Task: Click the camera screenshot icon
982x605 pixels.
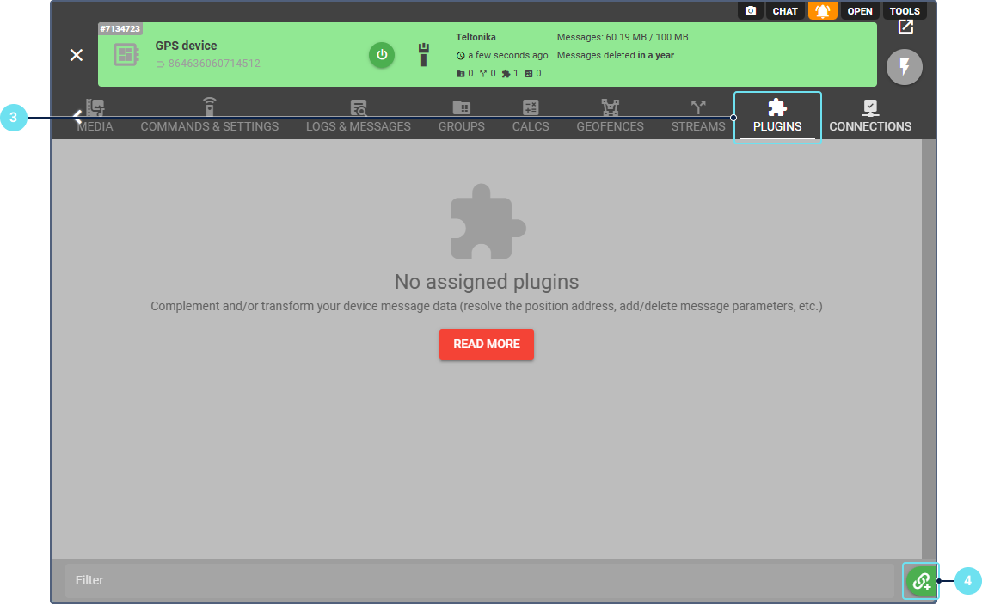Action: pos(751,11)
